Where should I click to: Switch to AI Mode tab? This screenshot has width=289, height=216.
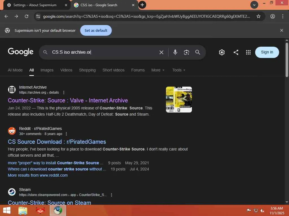click(15, 70)
